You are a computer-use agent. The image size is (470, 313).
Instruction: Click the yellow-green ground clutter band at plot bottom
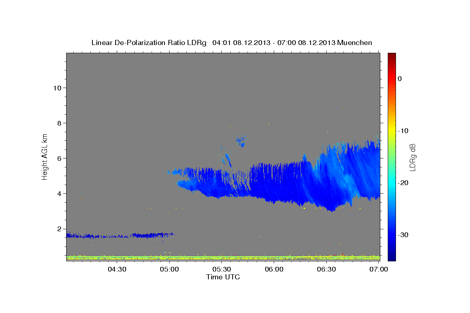point(223,258)
